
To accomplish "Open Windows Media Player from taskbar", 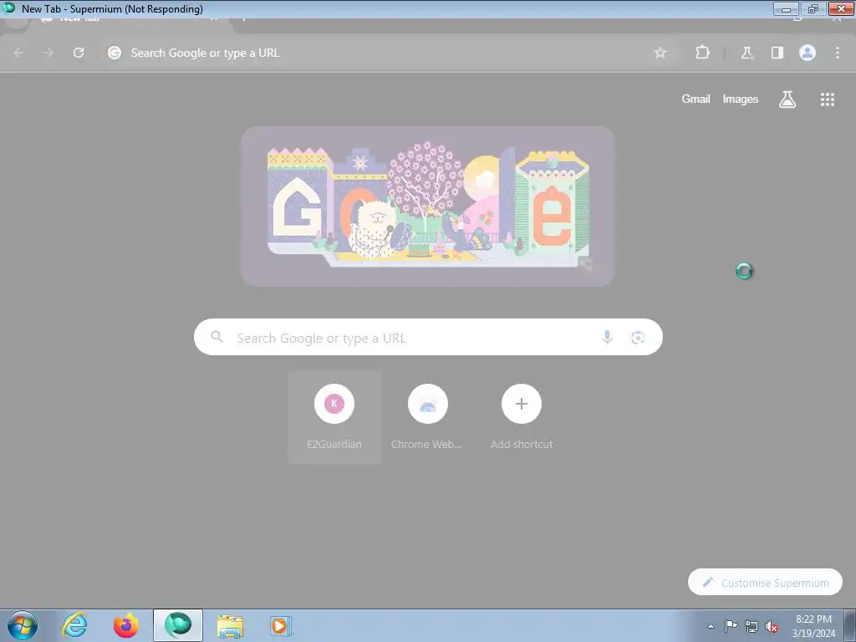I will (281, 625).
